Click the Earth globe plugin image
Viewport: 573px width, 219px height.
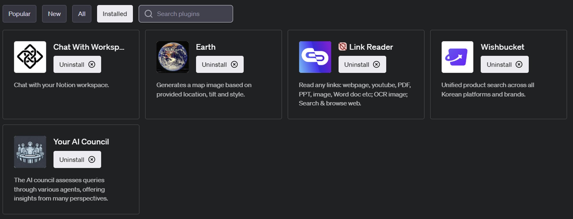(x=172, y=57)
